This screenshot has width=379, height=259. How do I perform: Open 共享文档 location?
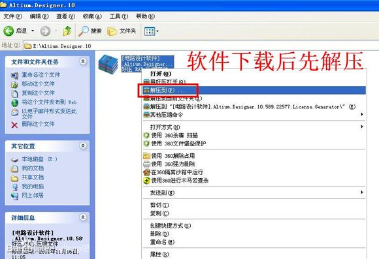coord(33,177)
